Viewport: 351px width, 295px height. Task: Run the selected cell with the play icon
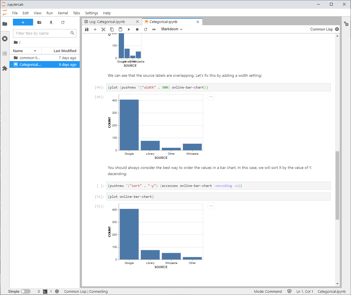click(x=129, y=29)
